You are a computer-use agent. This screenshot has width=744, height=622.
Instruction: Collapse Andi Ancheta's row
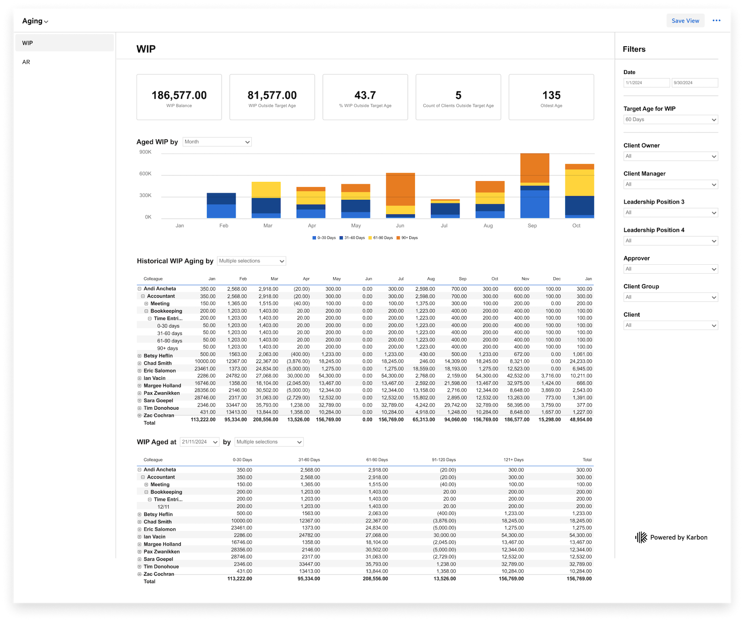pyautogui.click(x=139, y=289)
